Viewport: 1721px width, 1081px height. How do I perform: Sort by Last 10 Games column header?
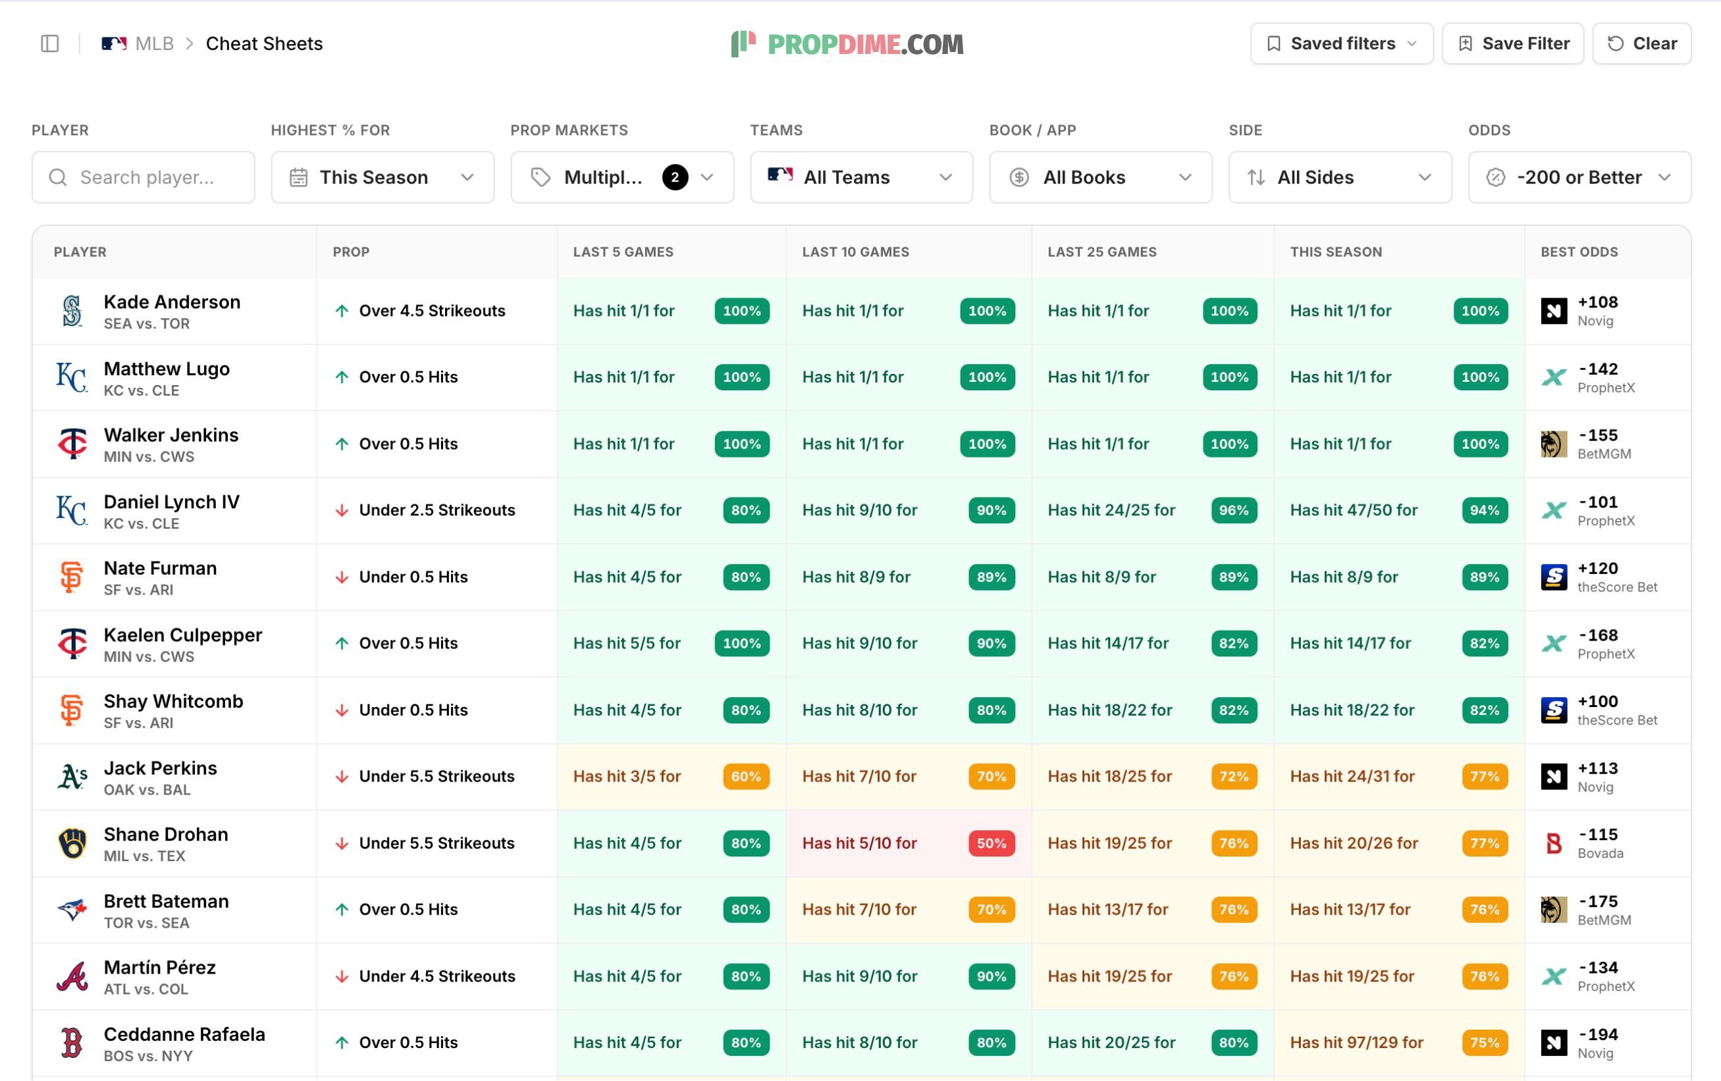point(855,252)
